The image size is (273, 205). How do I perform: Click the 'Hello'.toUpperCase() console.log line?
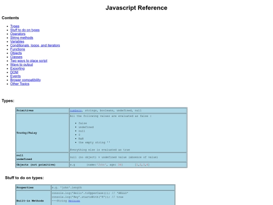(x=90, y=193)
